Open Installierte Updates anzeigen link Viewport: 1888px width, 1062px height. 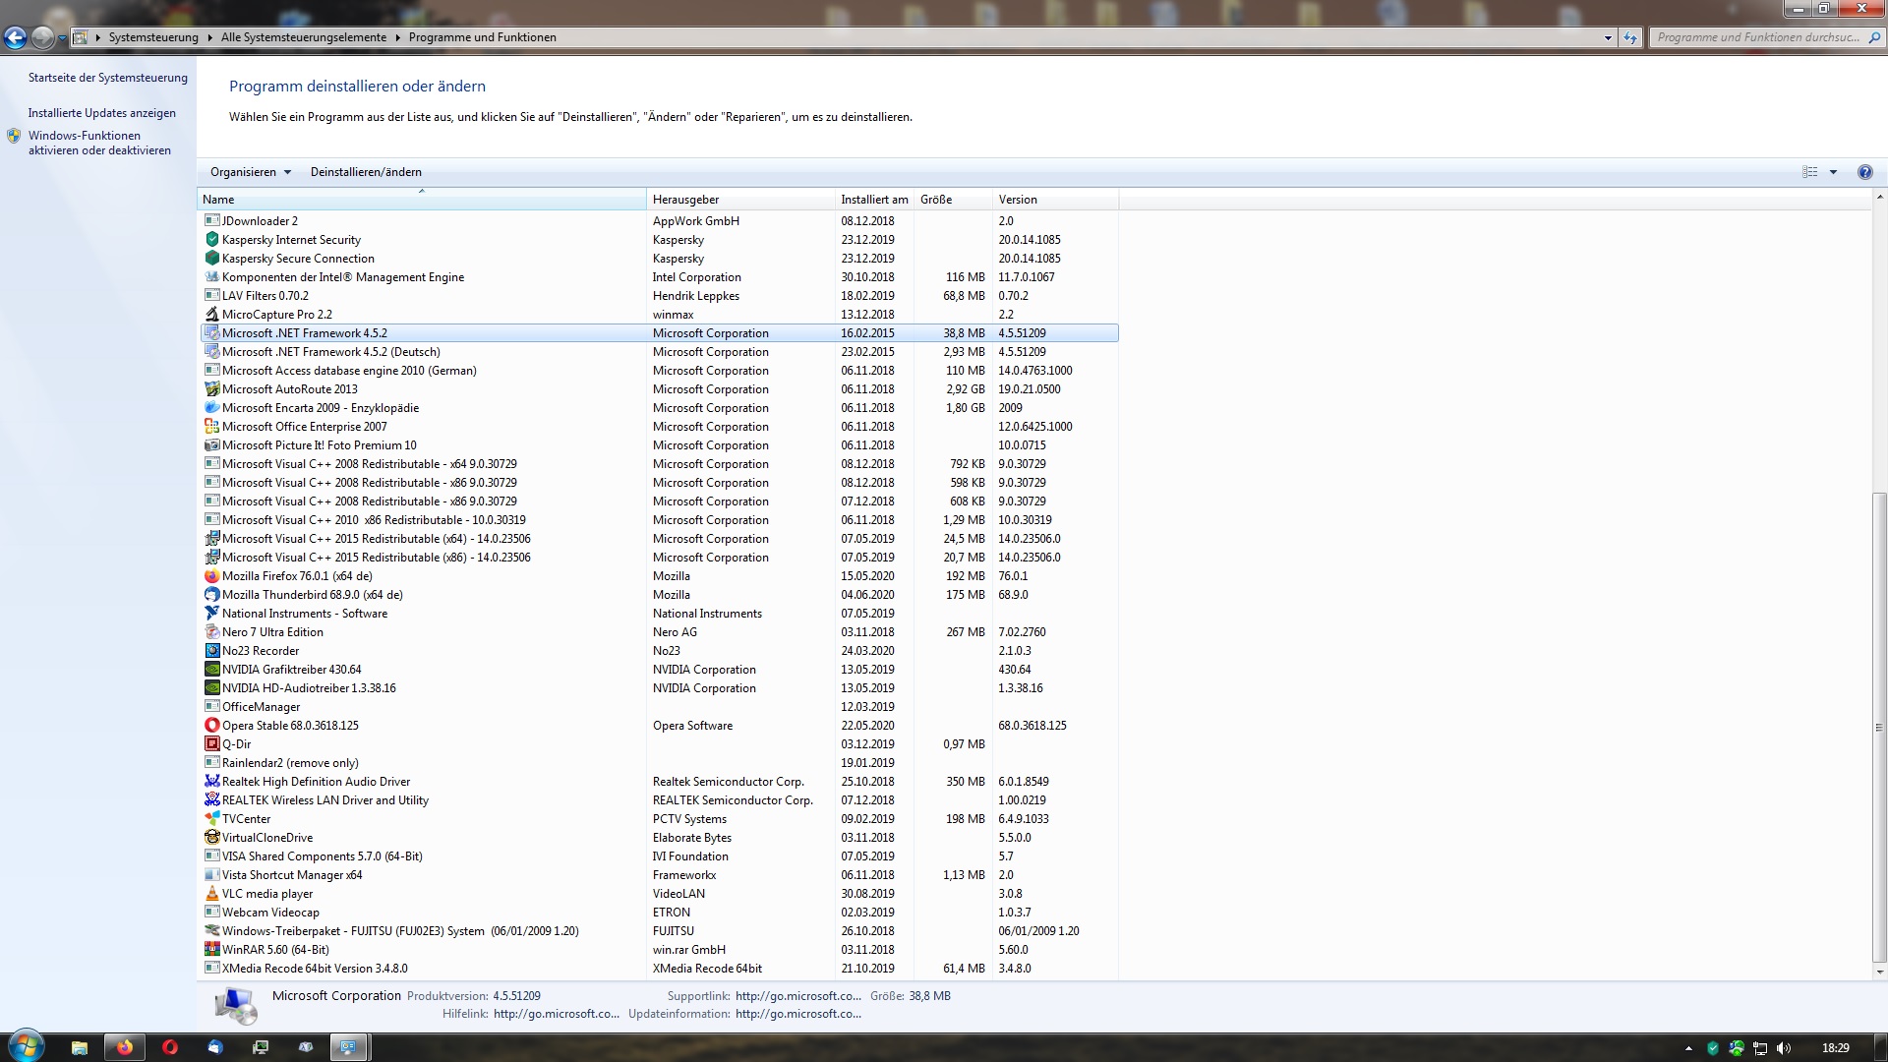pyautogui.click(x=102, y=113)
